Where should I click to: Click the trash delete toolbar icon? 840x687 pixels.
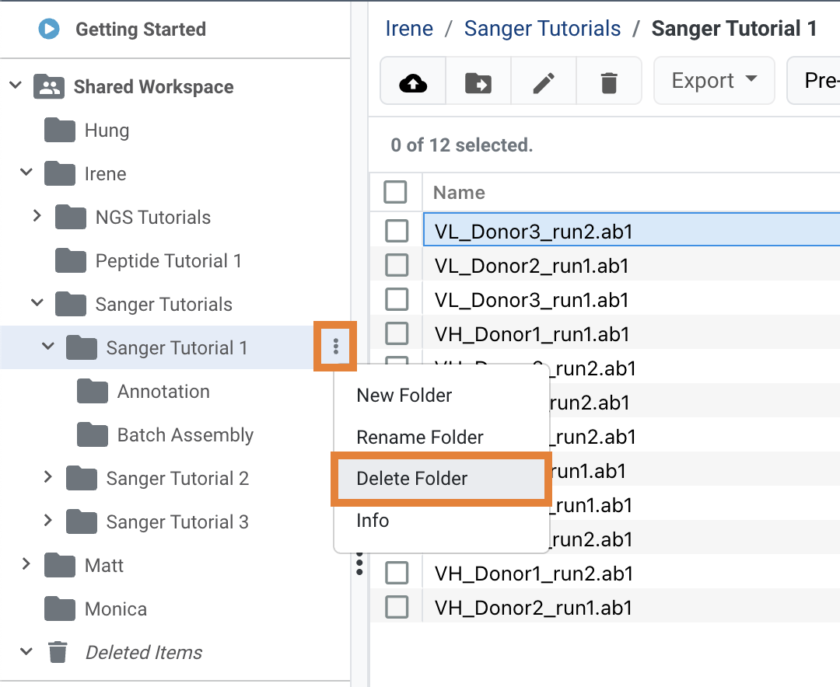click(608, 82)
